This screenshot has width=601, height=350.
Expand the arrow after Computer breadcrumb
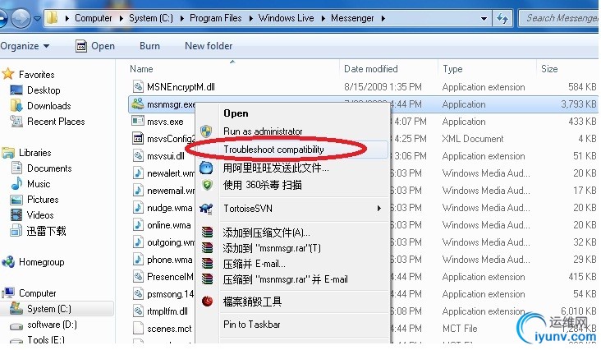[122, 18]
